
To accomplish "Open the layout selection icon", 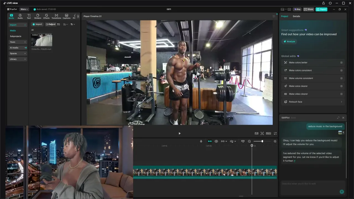I will click(x=282, y=9).
